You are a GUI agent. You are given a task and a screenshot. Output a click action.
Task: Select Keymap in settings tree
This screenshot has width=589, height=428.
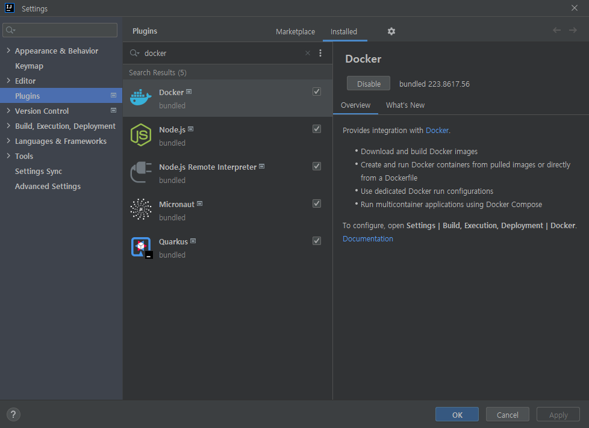pos(29,66)
